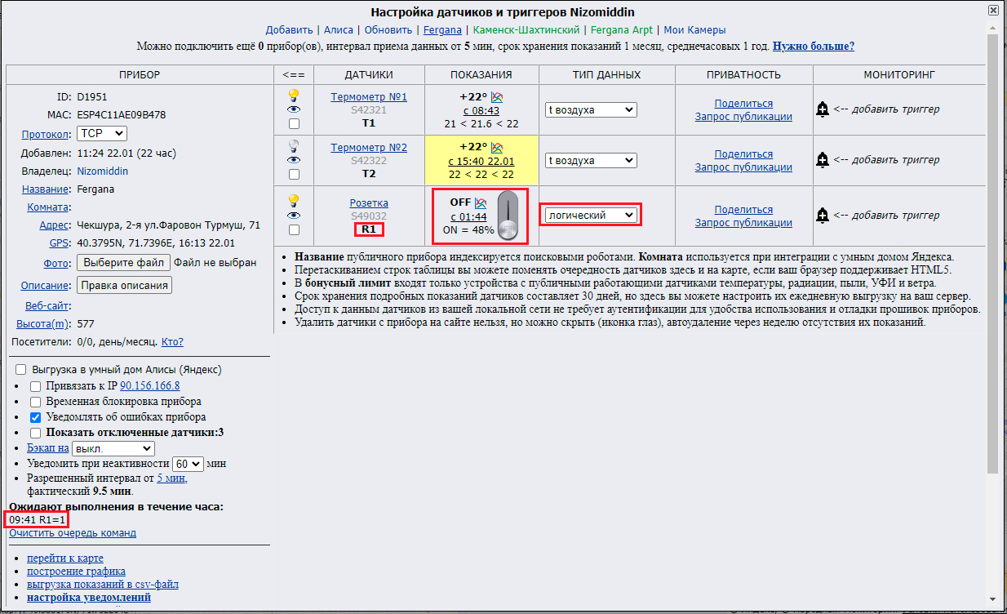Click the bell icon in the Термометр №2 row
This screenshot has width=1007, height=614.
pos(823,160)
